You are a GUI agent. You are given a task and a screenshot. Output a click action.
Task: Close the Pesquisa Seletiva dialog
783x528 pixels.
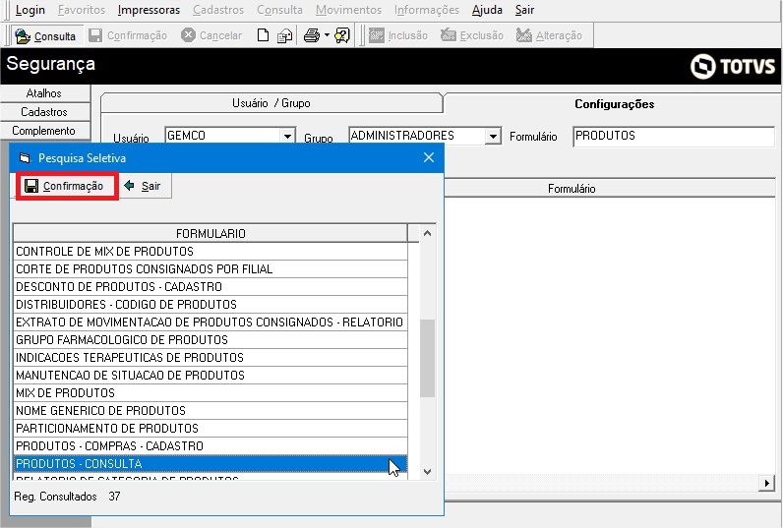click(x=429, y=157)
